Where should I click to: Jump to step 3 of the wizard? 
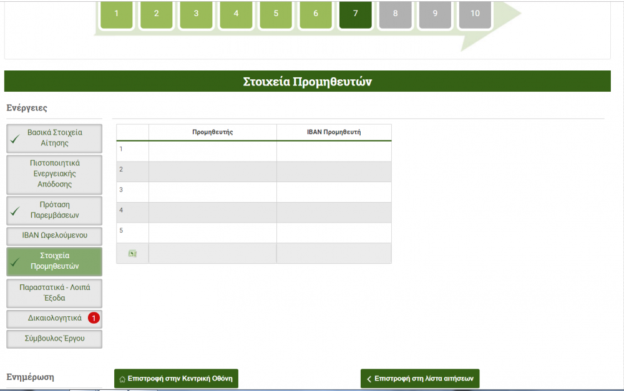click(x=196, y=14)
